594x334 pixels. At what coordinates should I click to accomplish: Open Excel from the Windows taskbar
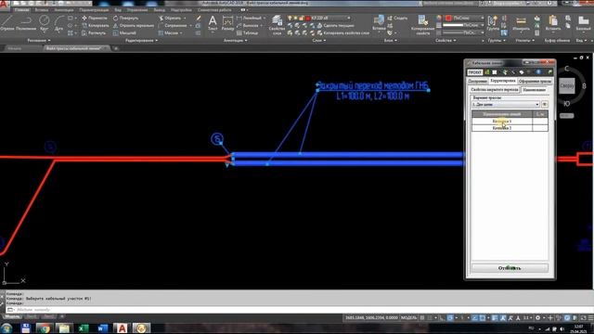(83, 328)
